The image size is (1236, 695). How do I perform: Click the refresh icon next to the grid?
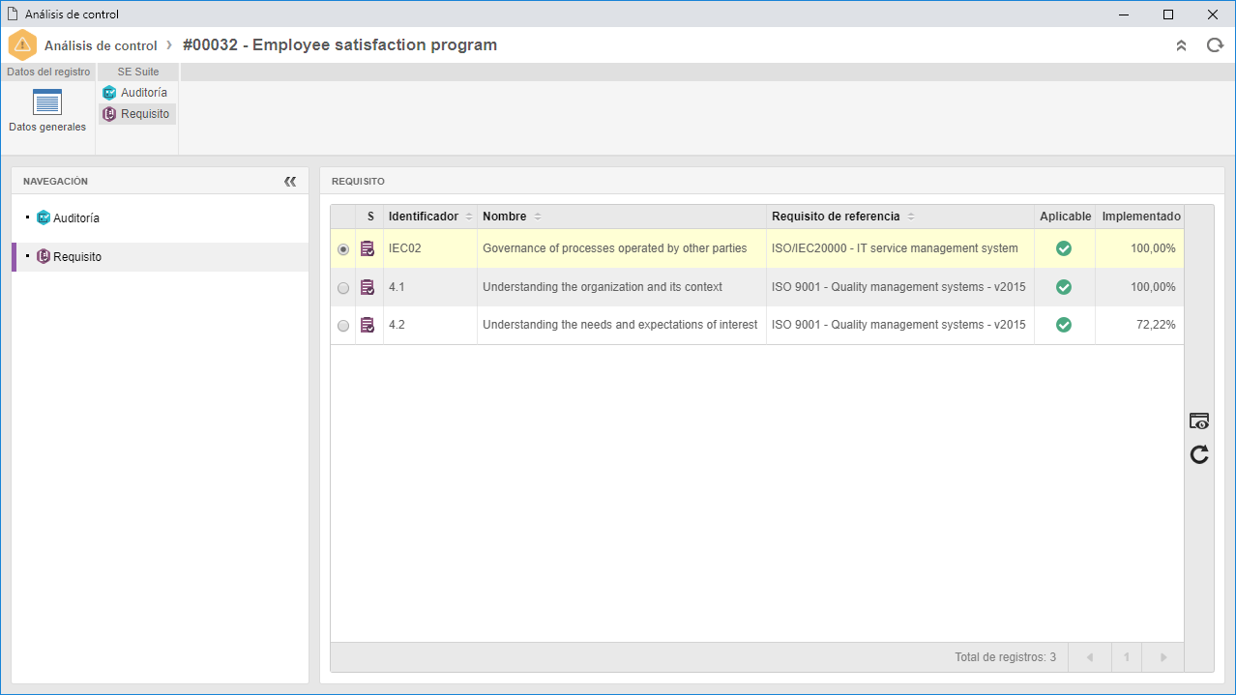1199,454
